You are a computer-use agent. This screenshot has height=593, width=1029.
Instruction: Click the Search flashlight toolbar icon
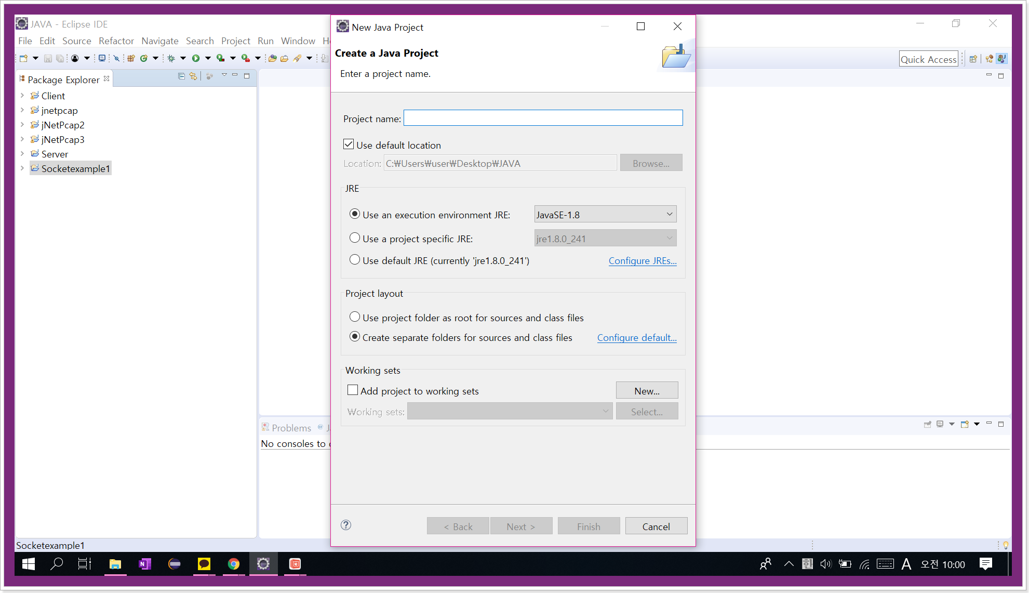297,58
